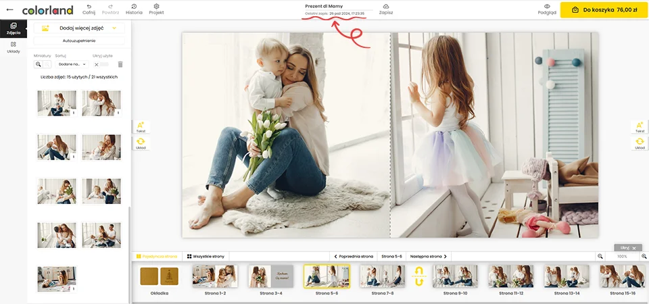
Task: Click the 100% zoom level value
Action: [x=622, y=257]
